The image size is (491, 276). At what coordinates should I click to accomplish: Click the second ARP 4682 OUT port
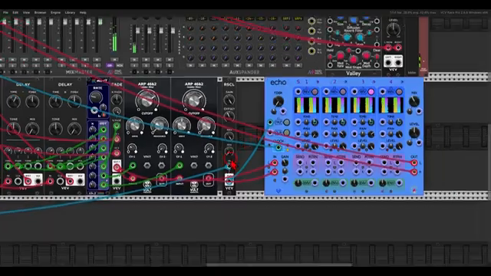click(209, 179)
